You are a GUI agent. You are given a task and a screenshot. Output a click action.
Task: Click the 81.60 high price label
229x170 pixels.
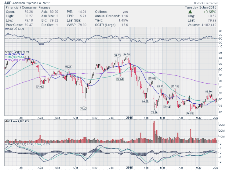pos(208,92)
